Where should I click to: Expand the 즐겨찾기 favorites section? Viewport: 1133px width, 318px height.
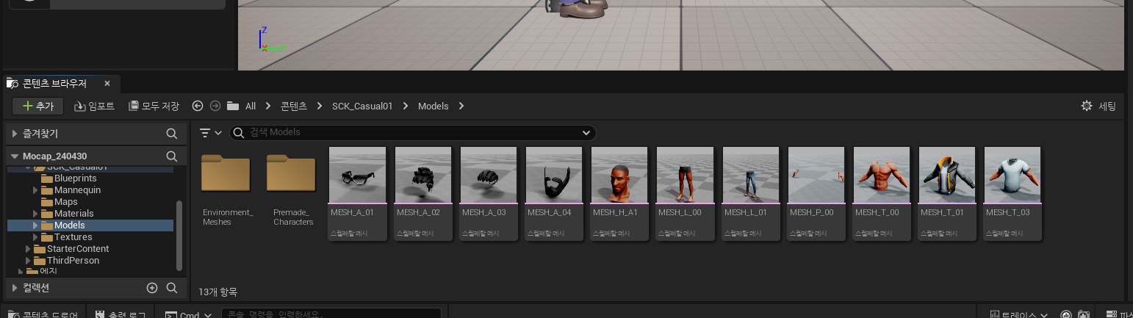point(15,134)
